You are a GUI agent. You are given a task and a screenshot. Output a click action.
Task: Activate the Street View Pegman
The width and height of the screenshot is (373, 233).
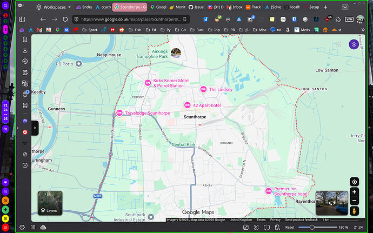(x=354, y=211)
